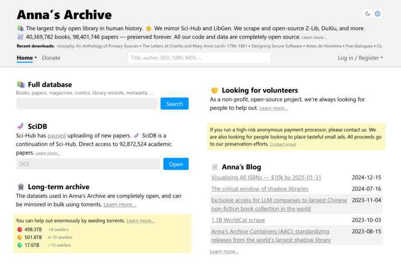Click the DOI input field
Image resolution: width=401 pixels, height=263 pixels.
coord(88,164)
